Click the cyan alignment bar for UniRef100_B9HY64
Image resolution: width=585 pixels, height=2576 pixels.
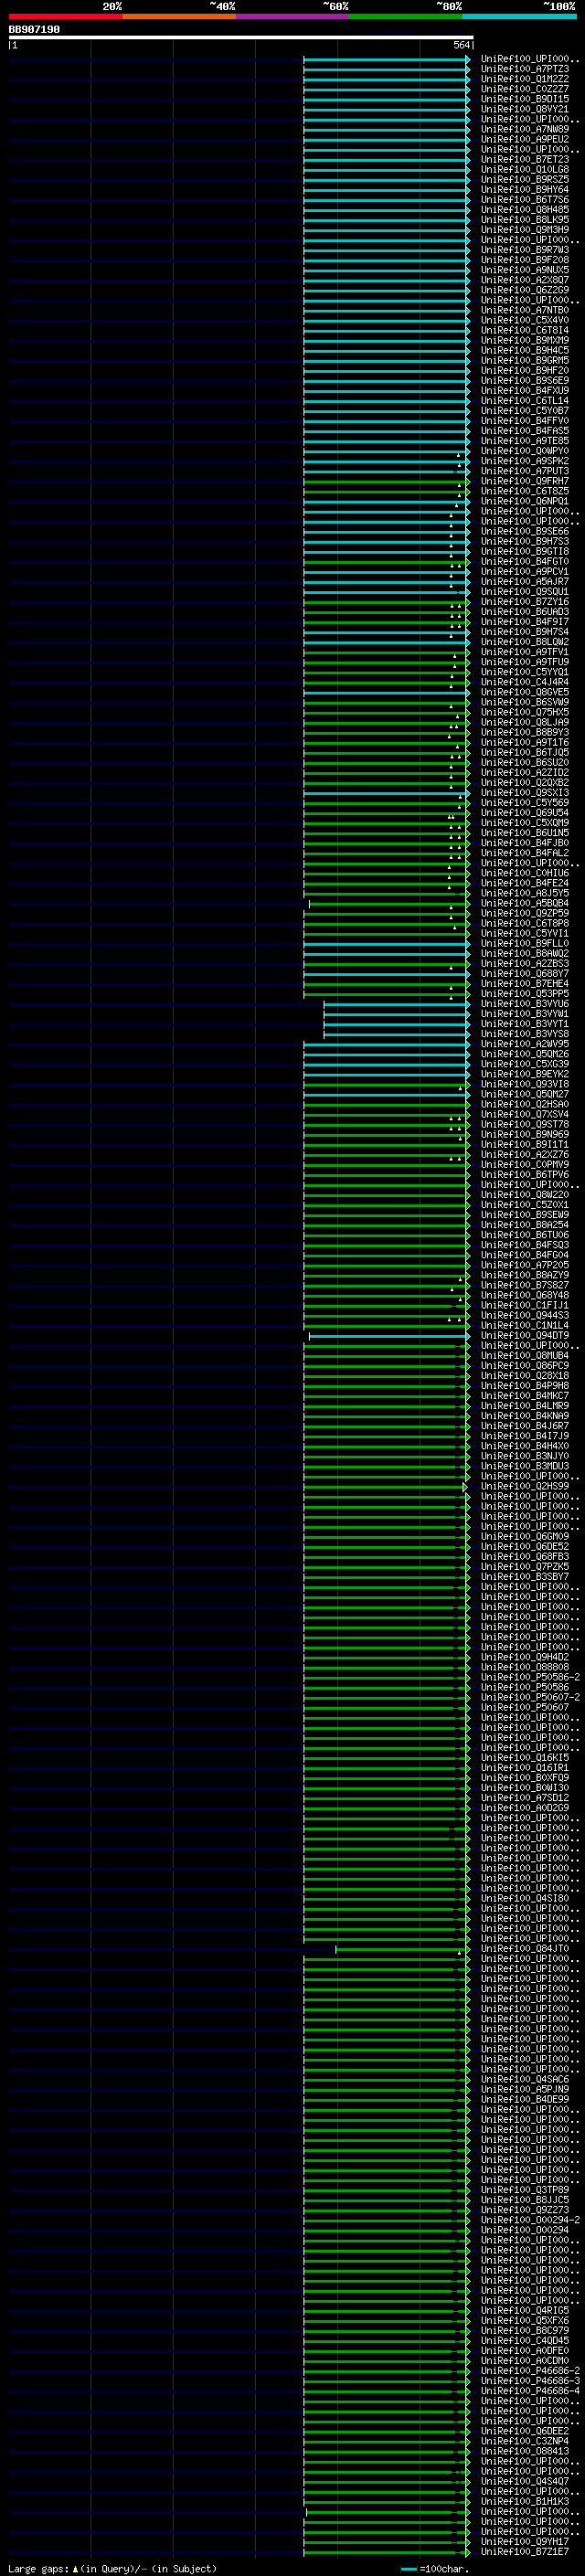tap(386, 190)
